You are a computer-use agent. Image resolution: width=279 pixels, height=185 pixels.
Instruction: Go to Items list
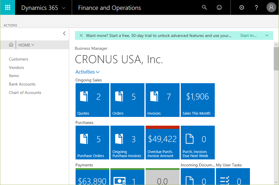point(14,76)
